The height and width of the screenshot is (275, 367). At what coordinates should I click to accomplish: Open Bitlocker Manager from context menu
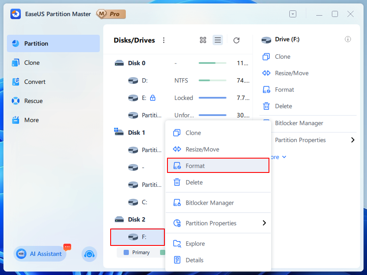210,203
